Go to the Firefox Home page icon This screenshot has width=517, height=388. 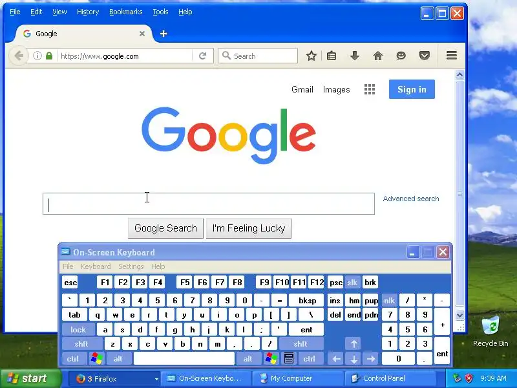(x=378, y=56)
